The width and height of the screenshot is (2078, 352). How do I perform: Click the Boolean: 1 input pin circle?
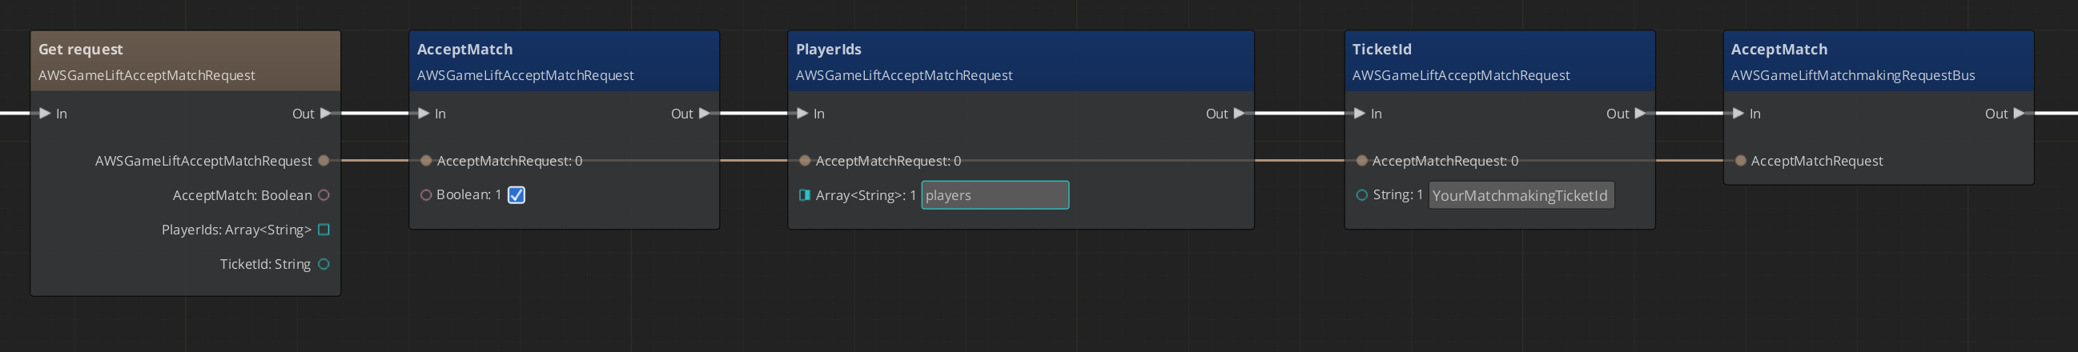click(426, 195)
